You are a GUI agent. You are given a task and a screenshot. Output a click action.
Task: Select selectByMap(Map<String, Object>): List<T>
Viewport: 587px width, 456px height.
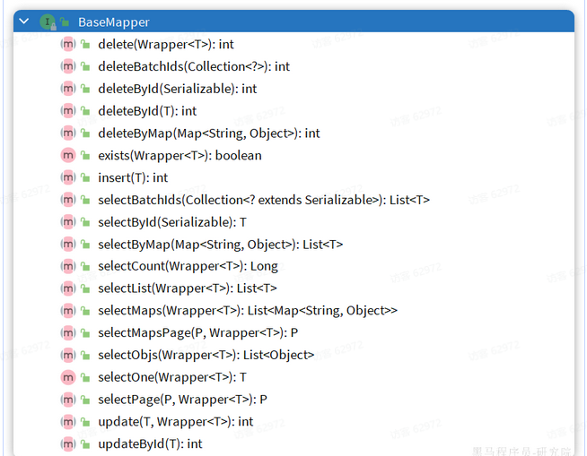click(220, 245)
